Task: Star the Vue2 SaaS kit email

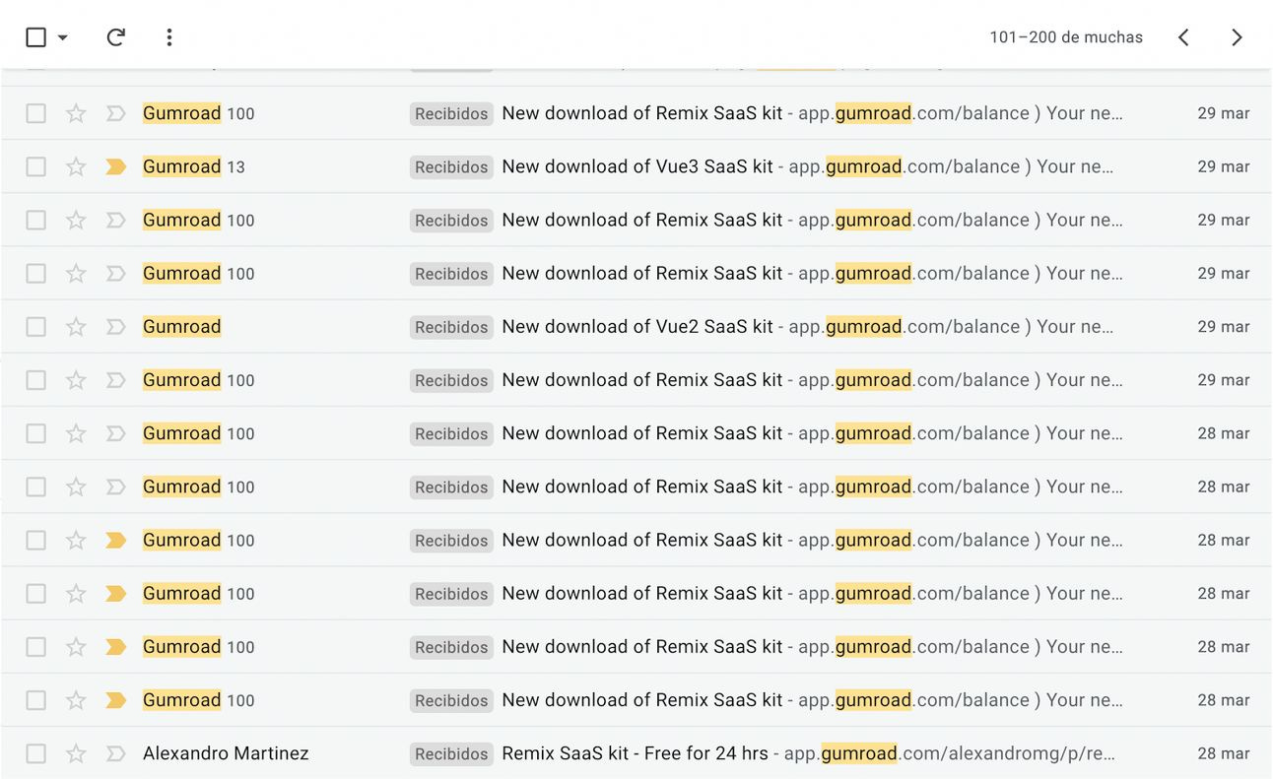Action: tap(76, 326)
